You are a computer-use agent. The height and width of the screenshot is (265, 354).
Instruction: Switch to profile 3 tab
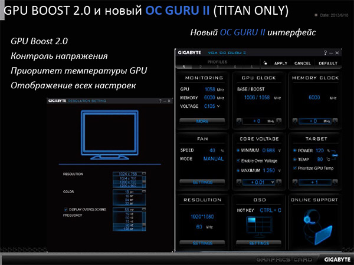point(217,67)
